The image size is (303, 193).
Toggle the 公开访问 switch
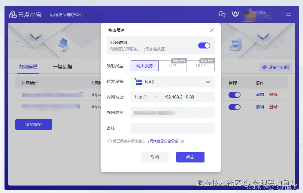(x=204, y=45)
